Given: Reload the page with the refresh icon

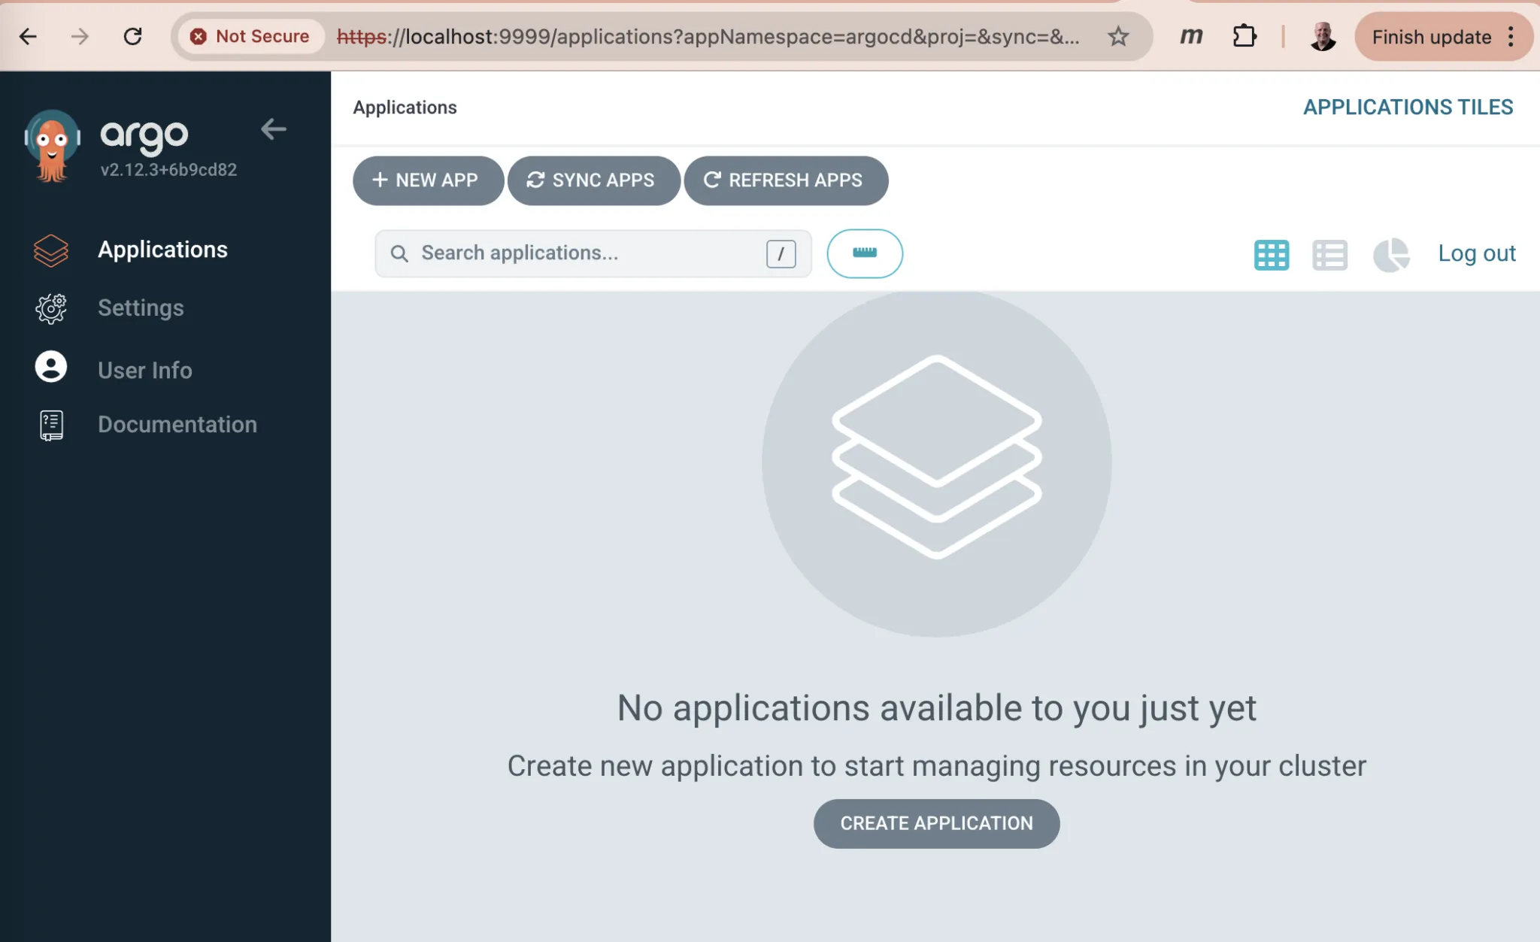Looking at the screenshot, I should (x=132, y=36).
